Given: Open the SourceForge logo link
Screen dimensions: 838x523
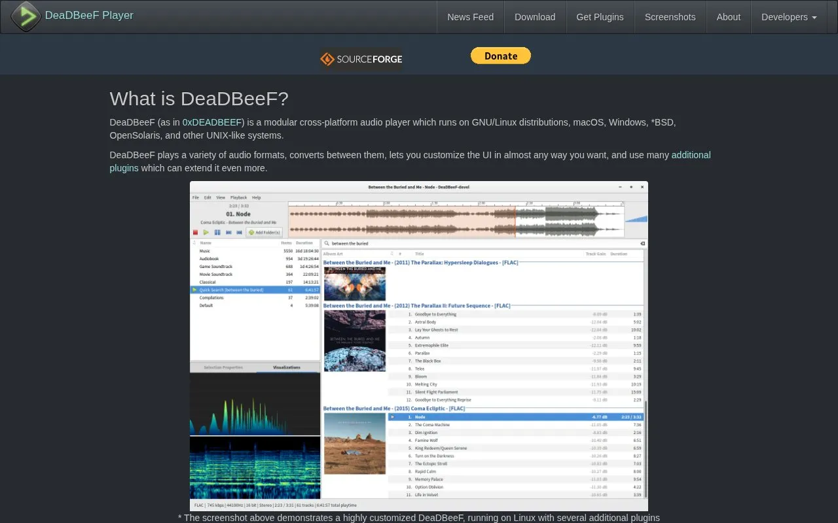Looking at the screenshot, I should (361, 59).
